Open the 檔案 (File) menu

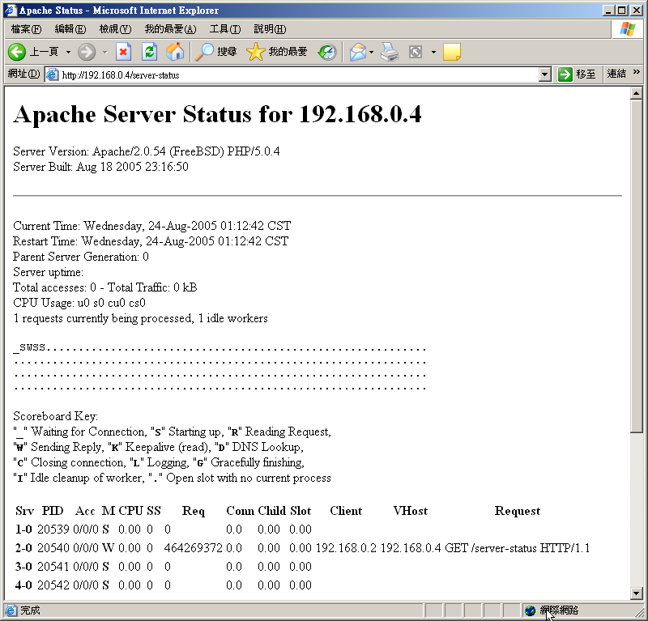[x=26, y=29]
